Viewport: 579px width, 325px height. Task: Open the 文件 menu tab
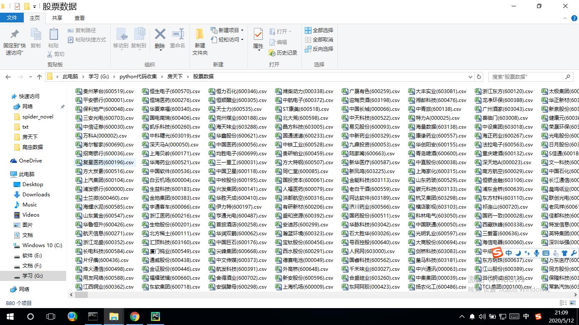tap(12, 18)
